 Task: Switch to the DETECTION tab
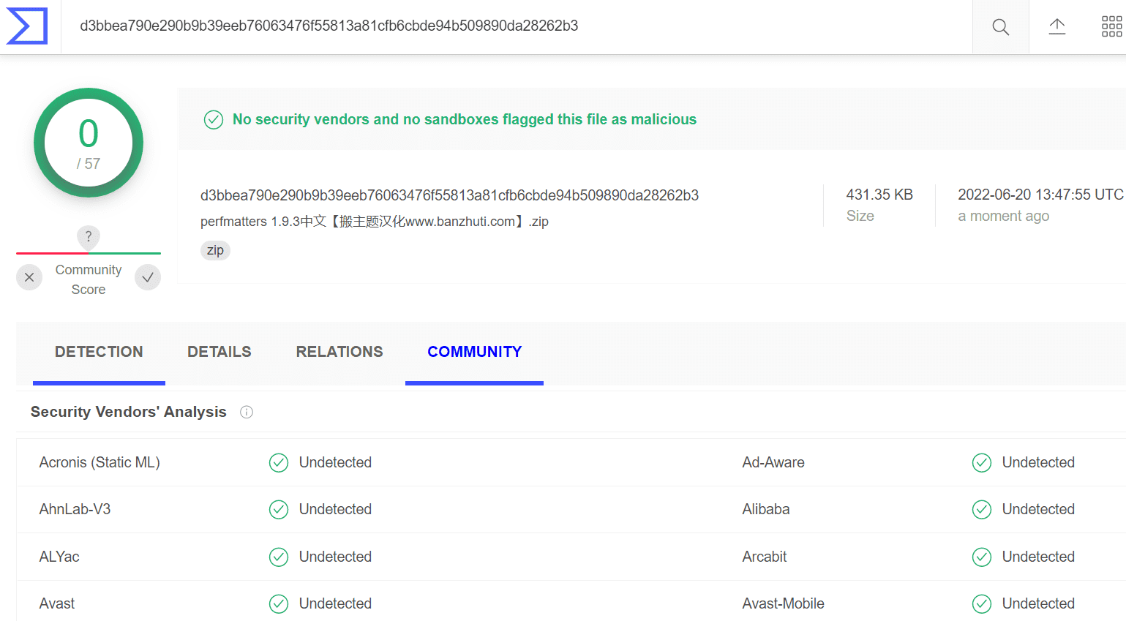point(99,352)
